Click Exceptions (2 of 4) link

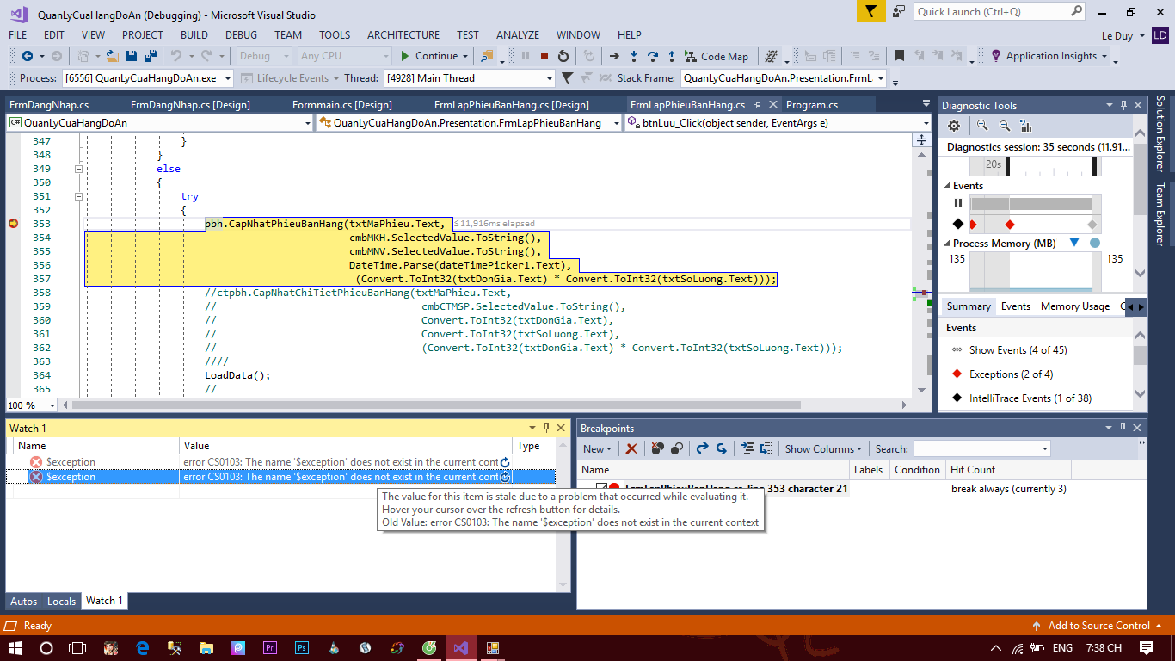tap(1011, 374)
